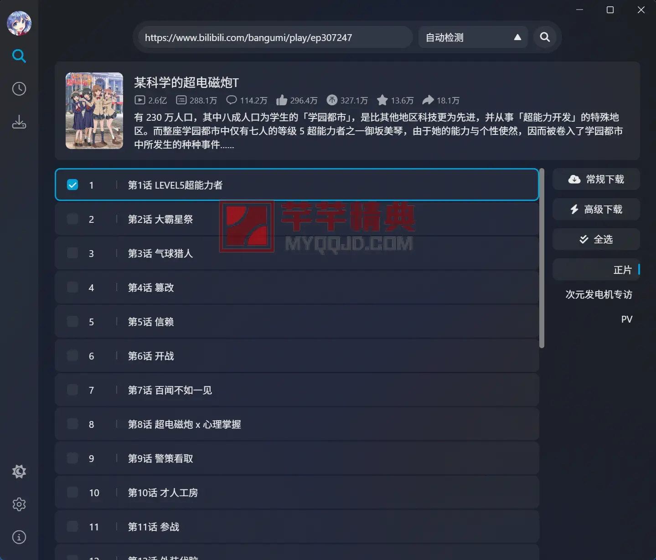Open the user avatar profile

(19, 23)
